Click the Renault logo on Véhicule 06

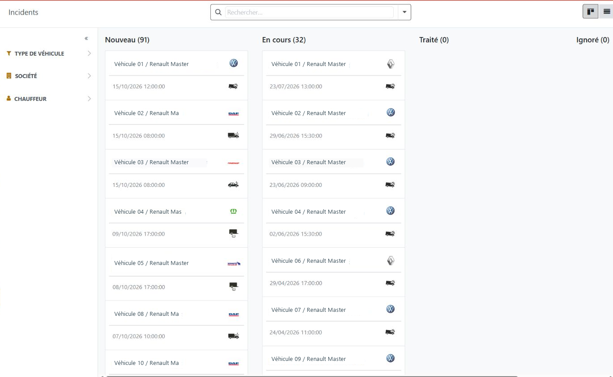[x=391, y=261]
